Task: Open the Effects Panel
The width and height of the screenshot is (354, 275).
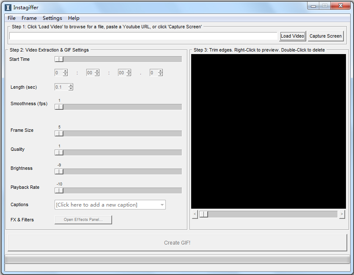Action: pos(83,220)
